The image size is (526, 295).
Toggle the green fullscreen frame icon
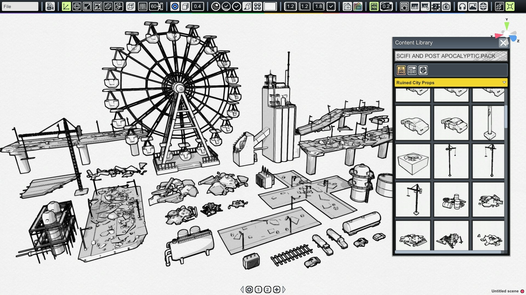tap(510, 6)
